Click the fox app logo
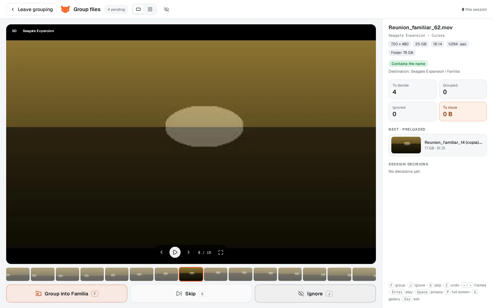493x308 pixels. coord(65,9)
